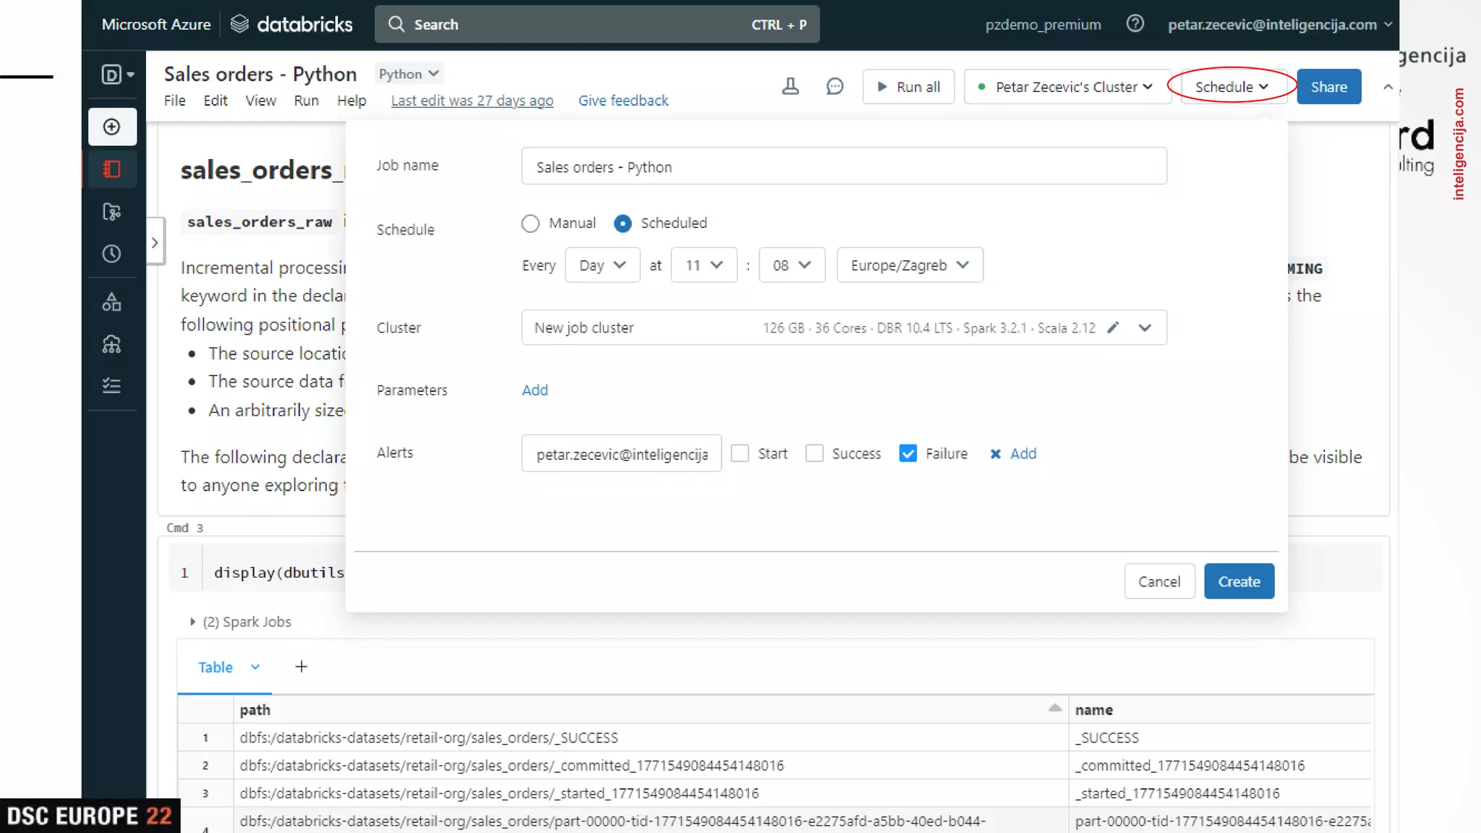Open the Workspace notebook icon in sidebar
This screenshot has height=833, width=1481.
click(112, 169)
